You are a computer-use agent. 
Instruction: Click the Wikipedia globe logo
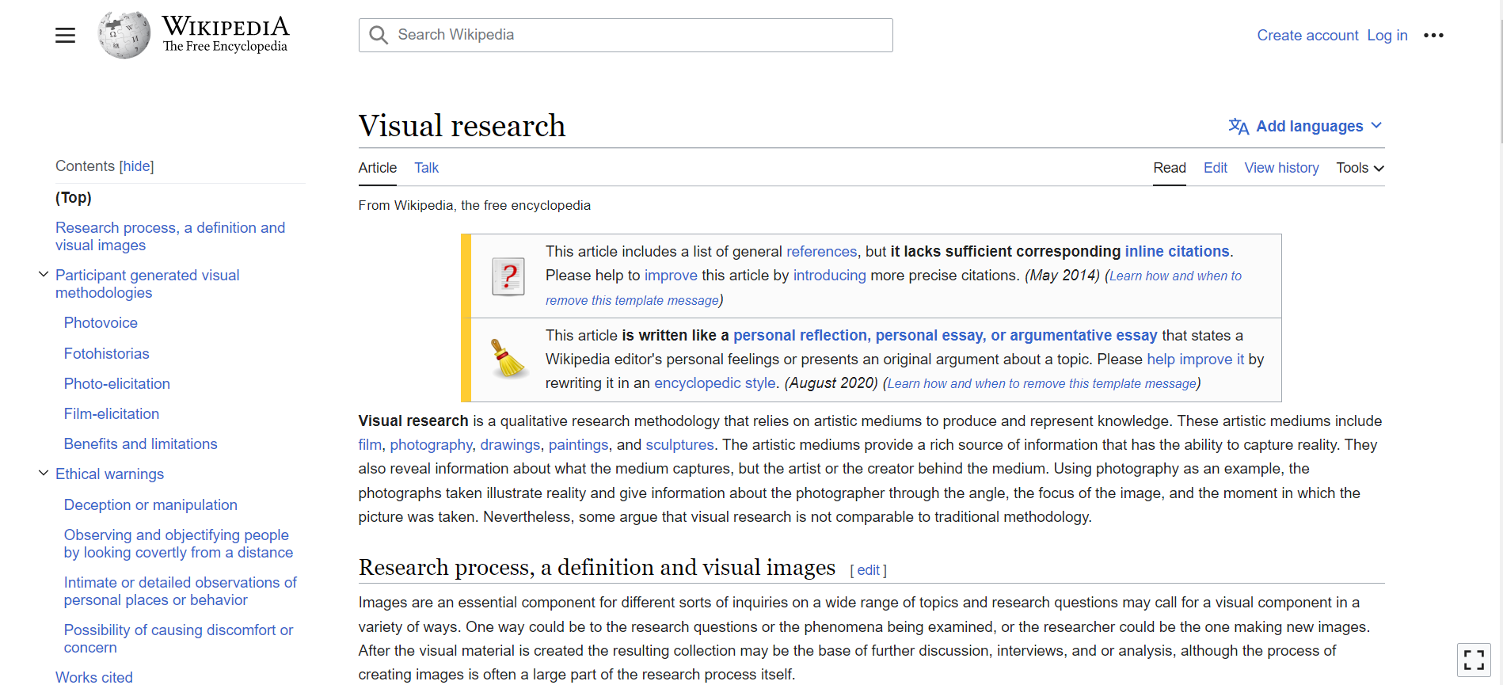[124, 35]
